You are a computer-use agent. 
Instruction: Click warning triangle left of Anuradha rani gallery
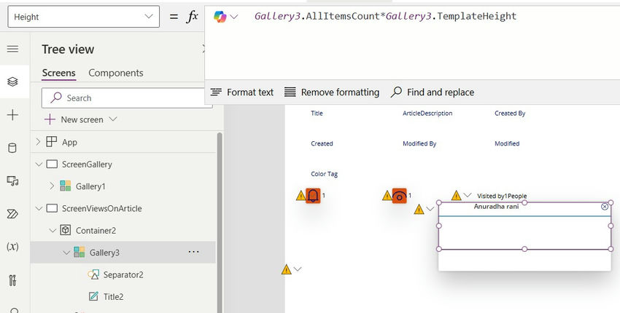pos(419,209)
